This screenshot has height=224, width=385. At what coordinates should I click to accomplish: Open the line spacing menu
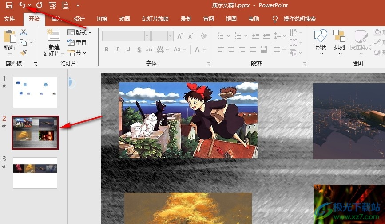click(280, 36)
